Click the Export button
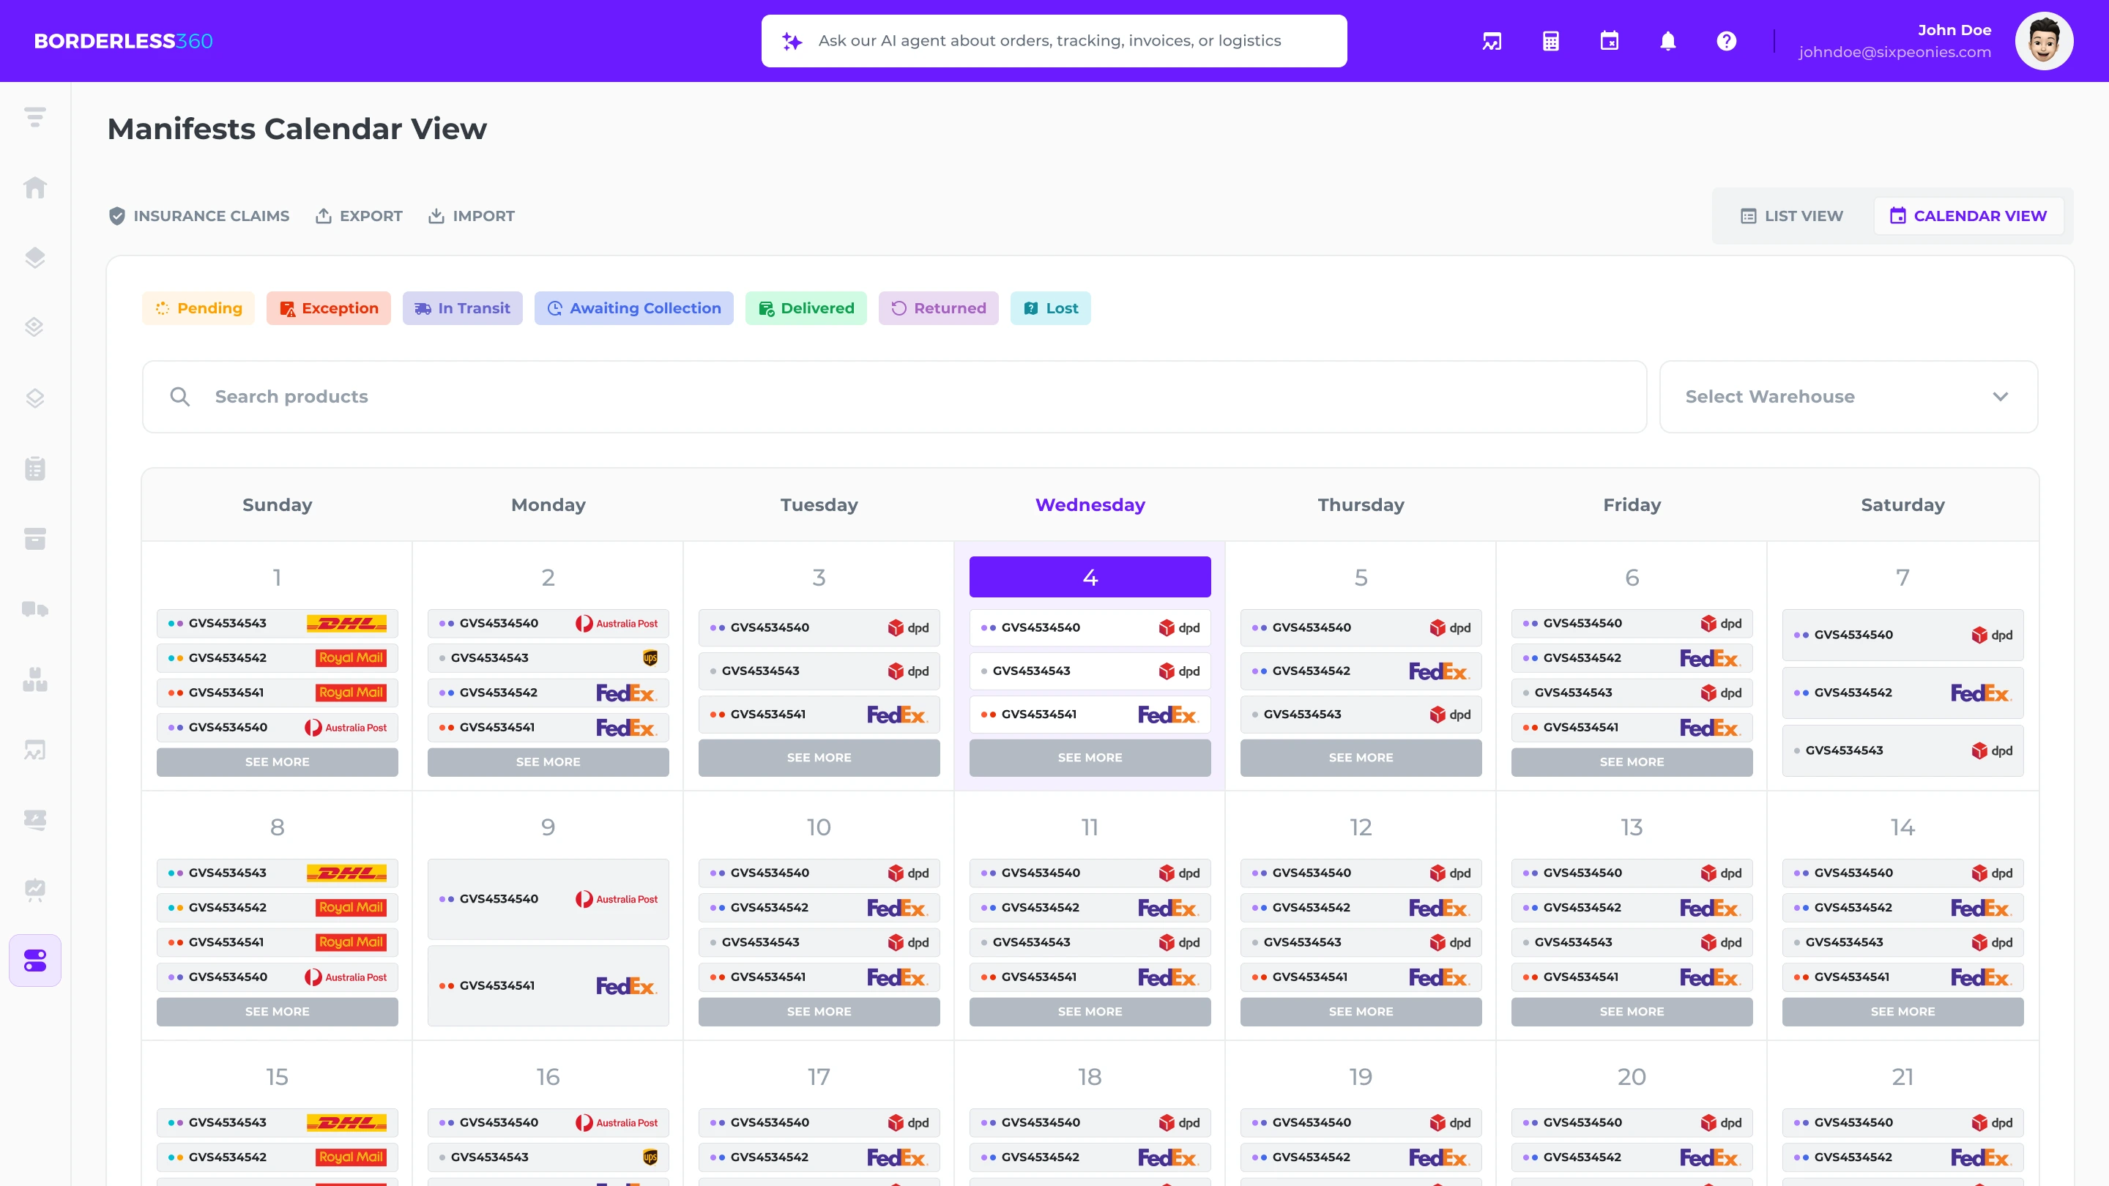 point(359,216)
